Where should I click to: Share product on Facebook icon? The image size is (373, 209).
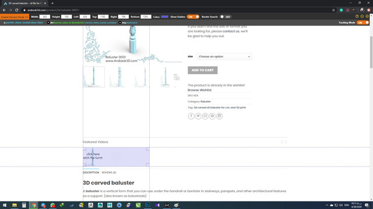(191, 116)
